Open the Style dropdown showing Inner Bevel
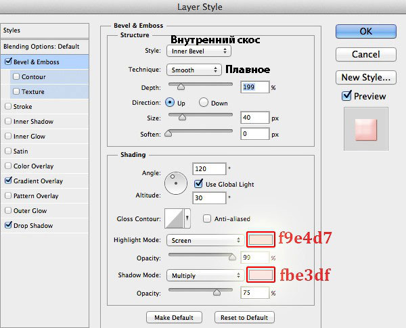The height and width of the screenshot is (328, 406). (199, 51)
